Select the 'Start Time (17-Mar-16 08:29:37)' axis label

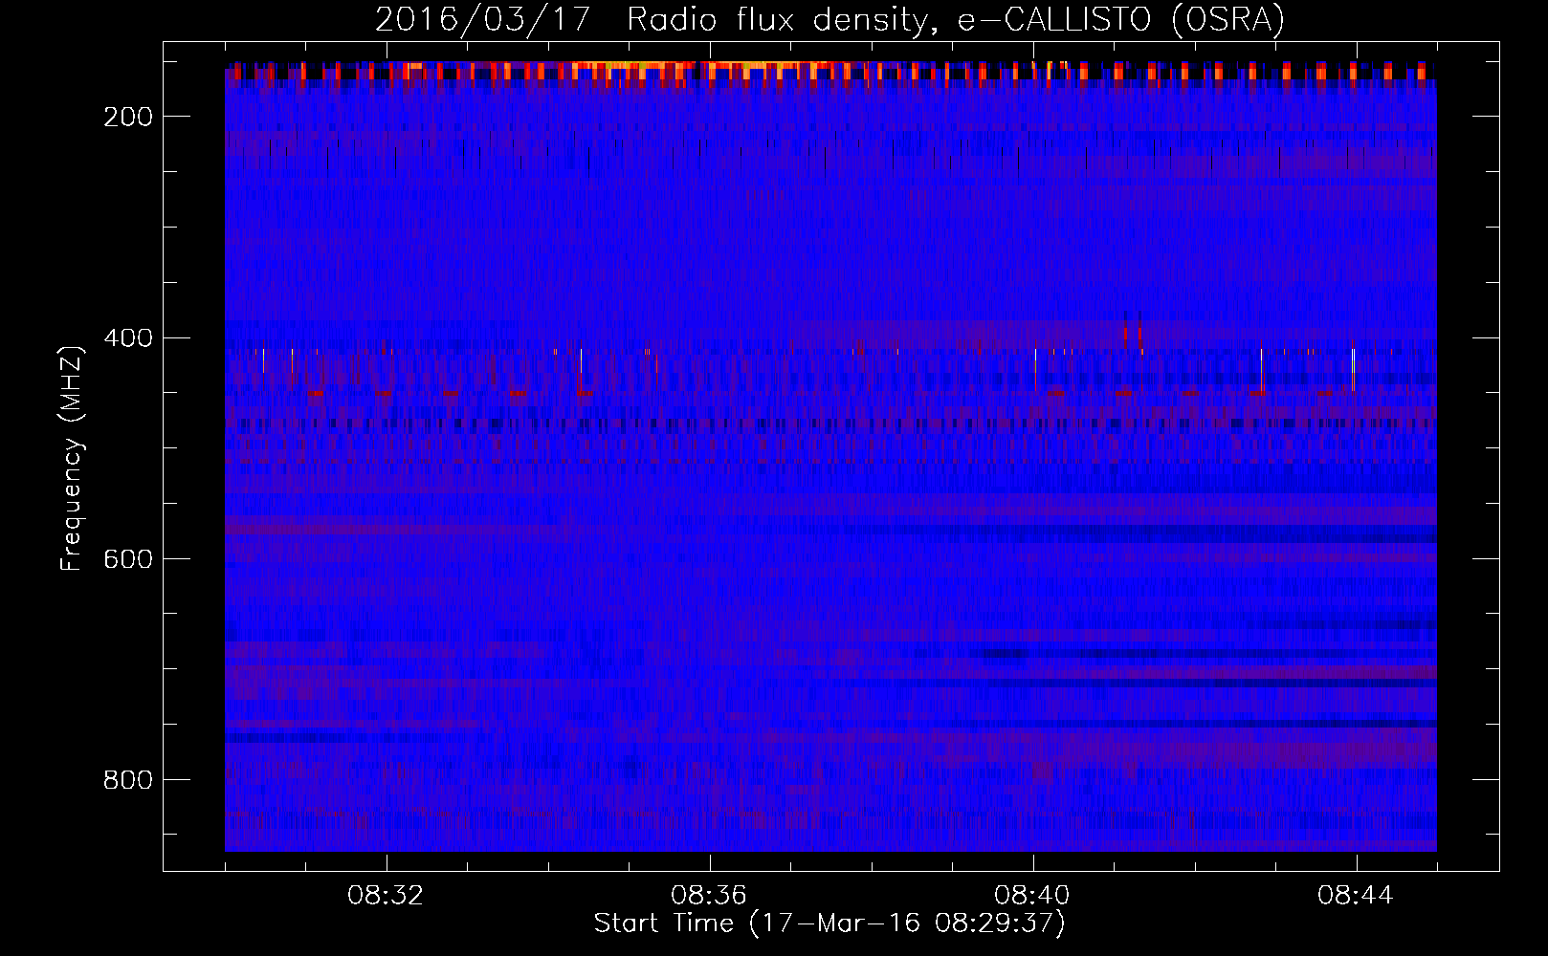point(829,923)
